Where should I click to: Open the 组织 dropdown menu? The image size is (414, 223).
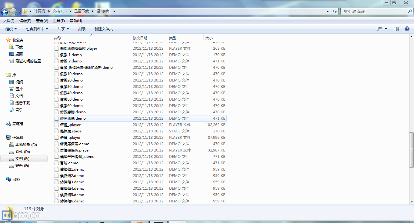[x=11, y=29]
